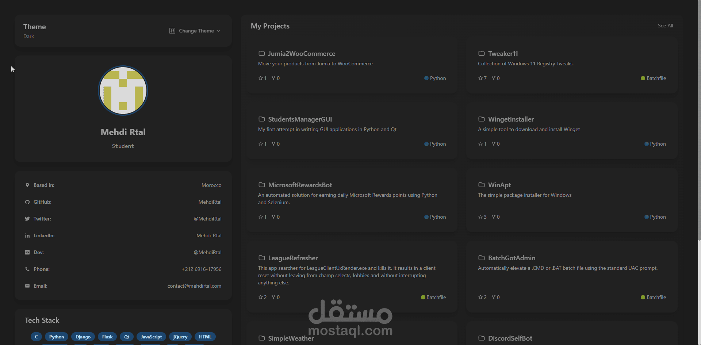Click the folder icon beside StudentsManagerGUI
This screenshot has width=701, height=345.
tap(262, 119)
